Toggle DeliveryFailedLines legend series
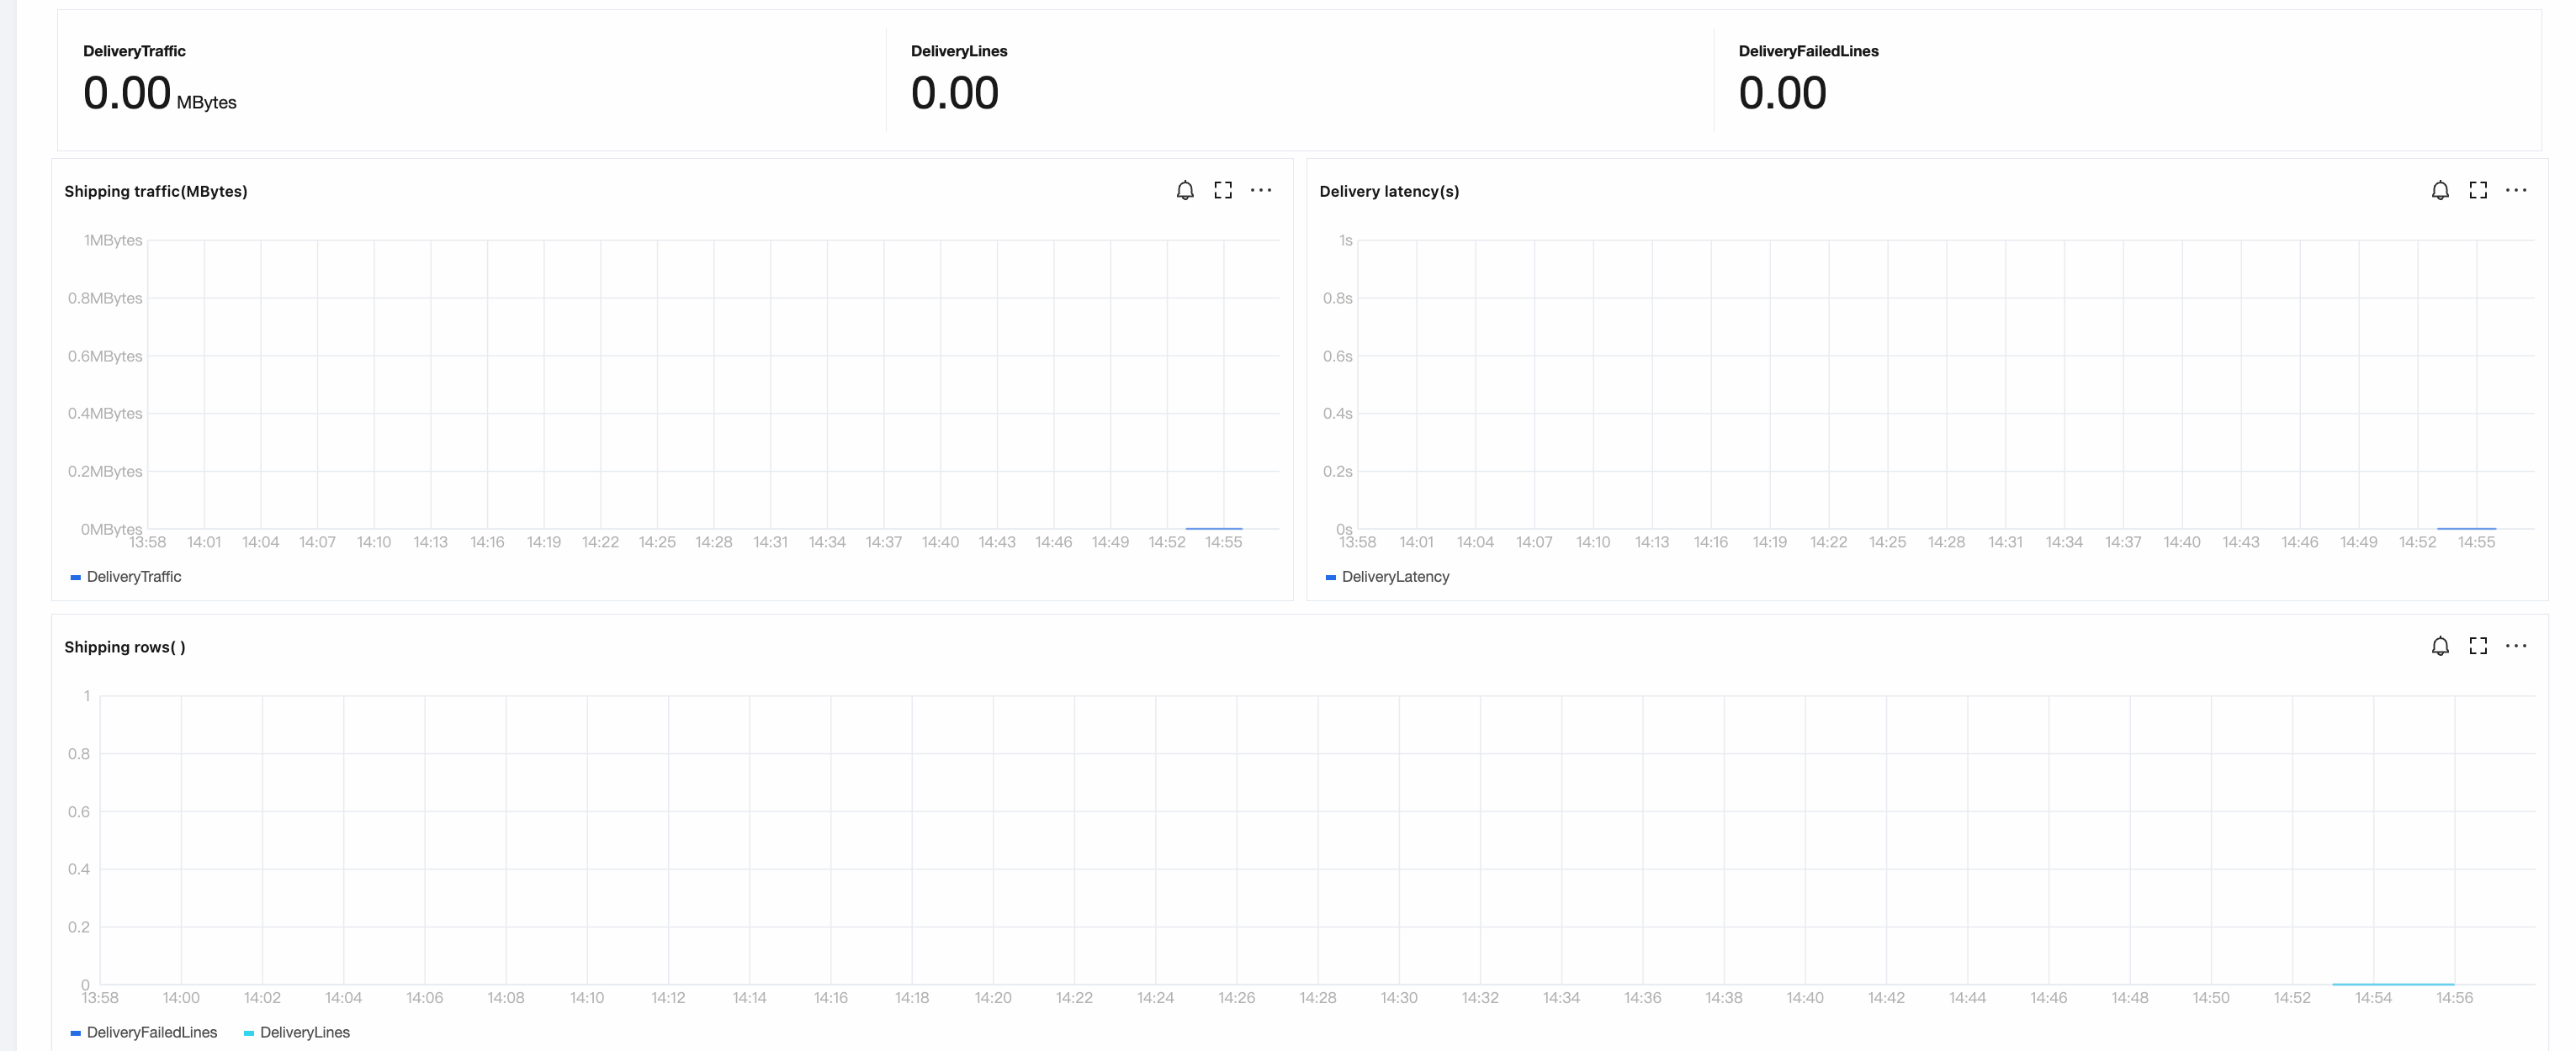Image resolution: width=2576 pixels, height=1051 pixels. point(151,1032)
